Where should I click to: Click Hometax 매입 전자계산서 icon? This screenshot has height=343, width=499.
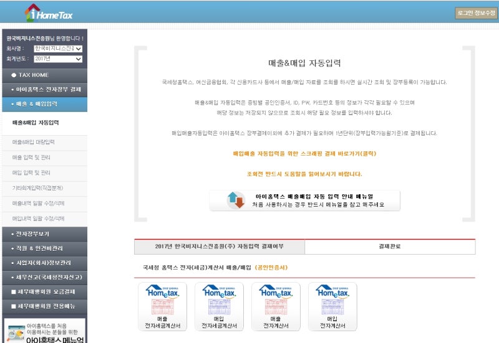pos(332,306)
